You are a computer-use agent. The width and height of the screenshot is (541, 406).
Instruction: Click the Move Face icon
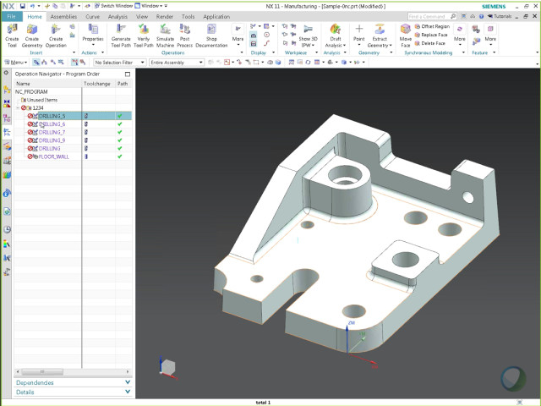(406, 29)
